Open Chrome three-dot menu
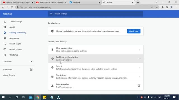 [x=176, y=7]
